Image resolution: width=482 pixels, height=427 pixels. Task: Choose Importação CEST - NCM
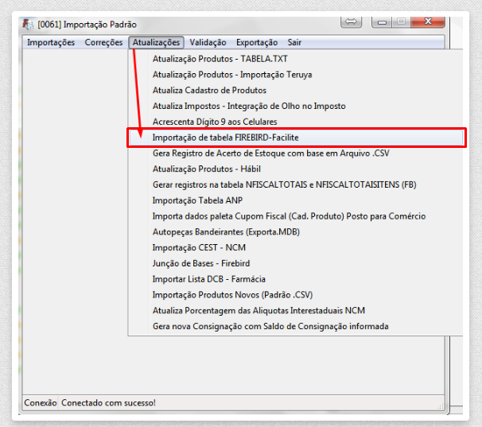click(295, 247)
